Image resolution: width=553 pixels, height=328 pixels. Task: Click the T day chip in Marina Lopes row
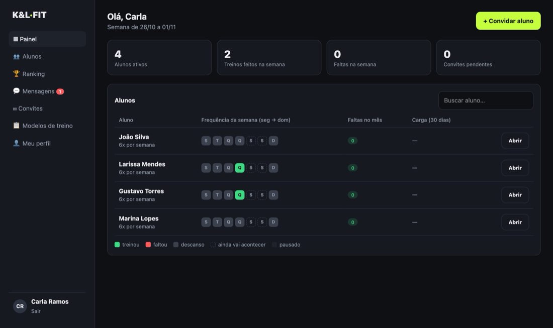tap(217, 222)
